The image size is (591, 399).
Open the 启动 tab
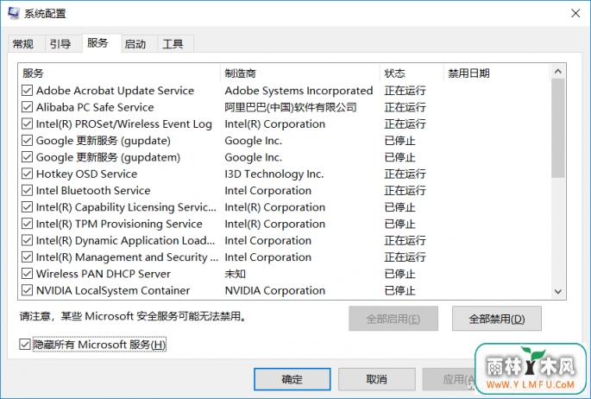135,44
